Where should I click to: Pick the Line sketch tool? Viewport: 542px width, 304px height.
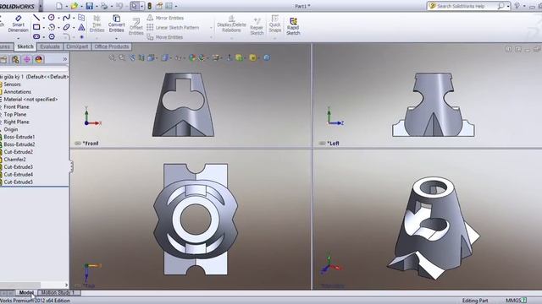(x=36, y=17)
